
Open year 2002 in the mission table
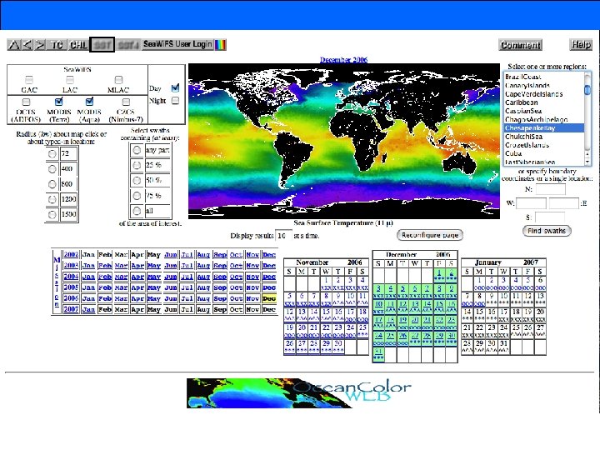pyautogui.click(x=71, y=254)
